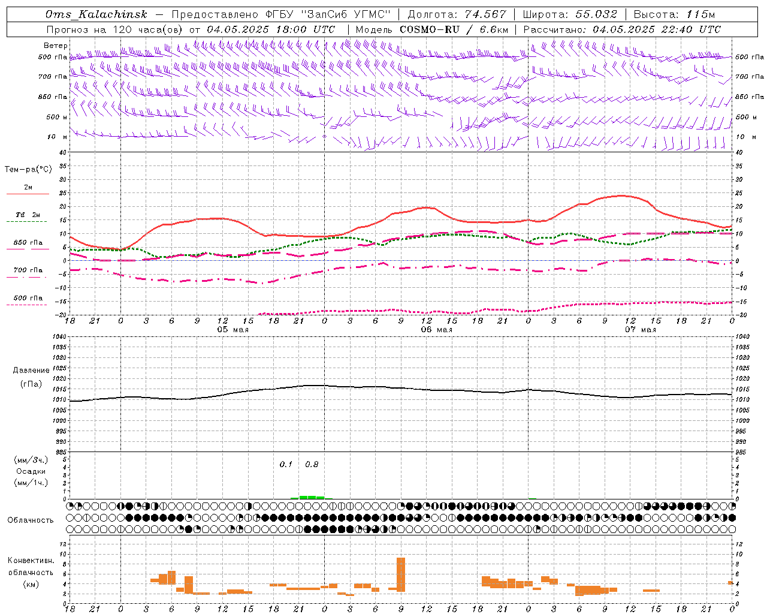Click the solid red 2м legend line
767x614 pixels.
(x=28, y=194)
